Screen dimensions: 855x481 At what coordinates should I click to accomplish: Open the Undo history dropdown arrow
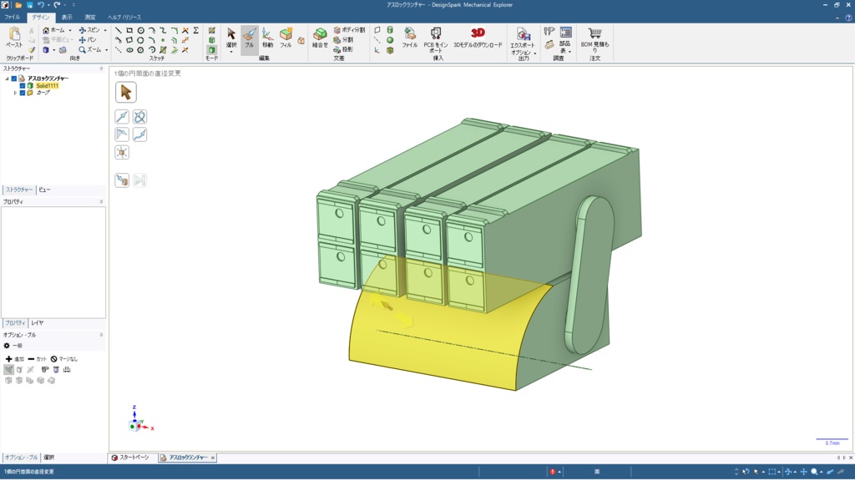tap(48, 5)
